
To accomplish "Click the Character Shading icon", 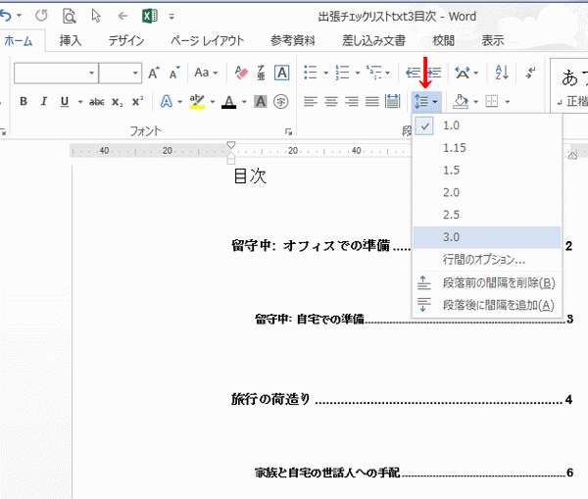I will 261,101.
